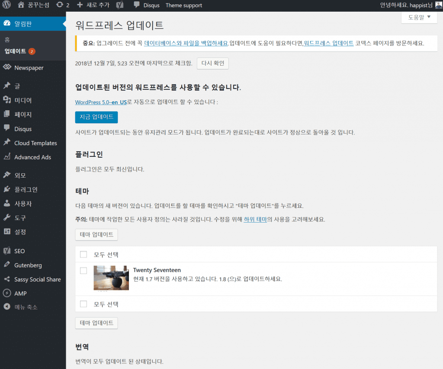Image resolution: width=443 pixels, height=369 pixels.
Task: Check the top 모두 선택 checkbox
Action: [x=83, y=254]
